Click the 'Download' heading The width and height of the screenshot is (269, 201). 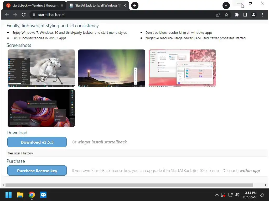pos(17,133)
